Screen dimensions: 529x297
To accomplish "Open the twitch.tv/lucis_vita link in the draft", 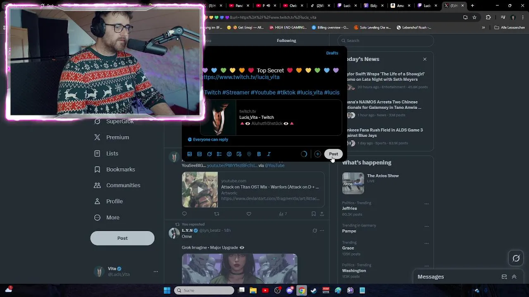I will (241, 77).
